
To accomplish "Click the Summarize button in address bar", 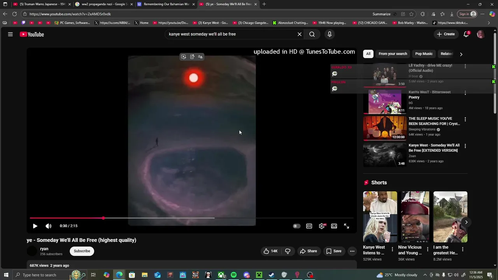I will pos(381,14).
